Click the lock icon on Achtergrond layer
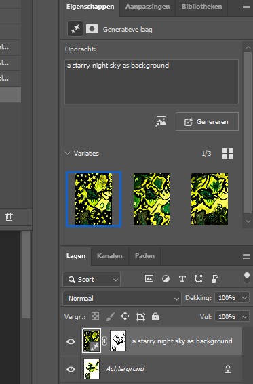This screenshot has height=384, width=253. [228, 369]
